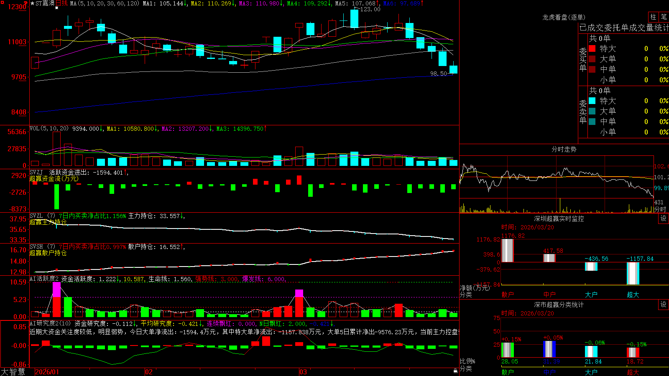Viewport: 669px width, 376px height.
Task: Click the 18.72 超大 ratio bar
Action: pyautogui.click(x=633, y=352)
